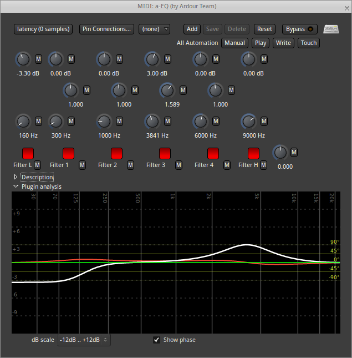Click the 0.000 master gain knob
The width and height of the screenshot is (352, 358).
280,152
